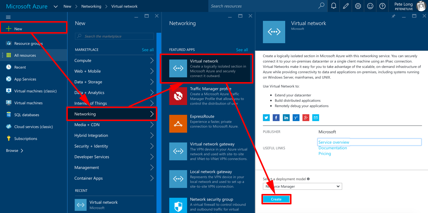Expand Browse chevron in sidebar
The width and height of the screenshot is (428, 213).
22,151
